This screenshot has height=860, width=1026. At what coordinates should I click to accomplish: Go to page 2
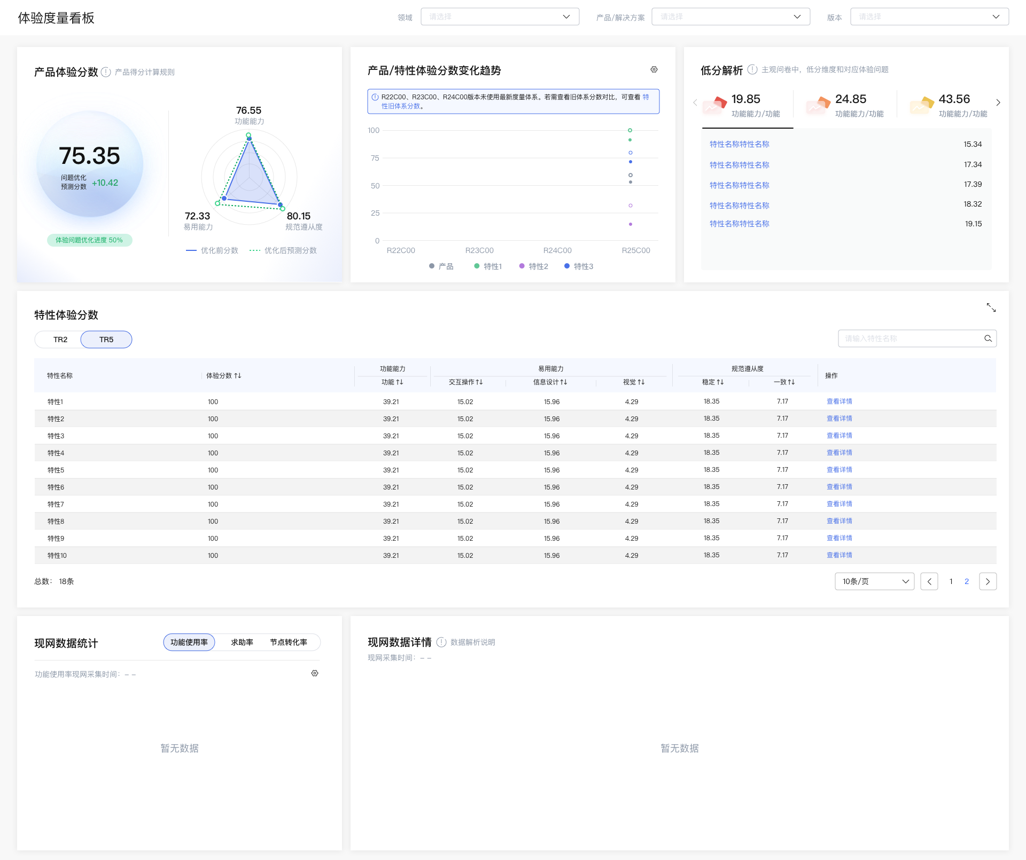click(967, 581)
